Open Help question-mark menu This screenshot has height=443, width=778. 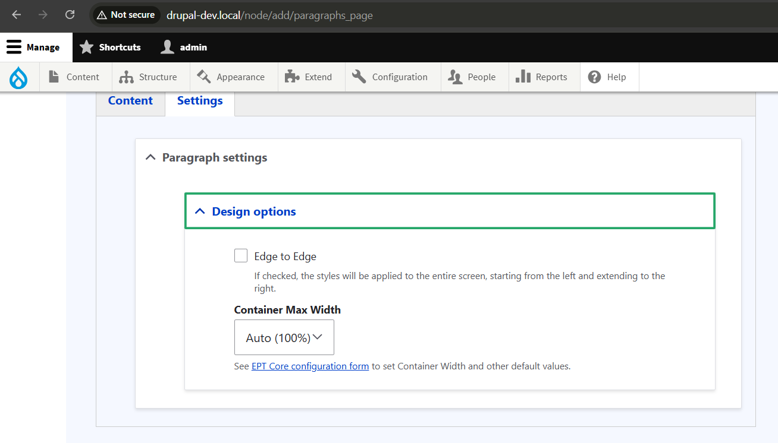coord(609,77)
